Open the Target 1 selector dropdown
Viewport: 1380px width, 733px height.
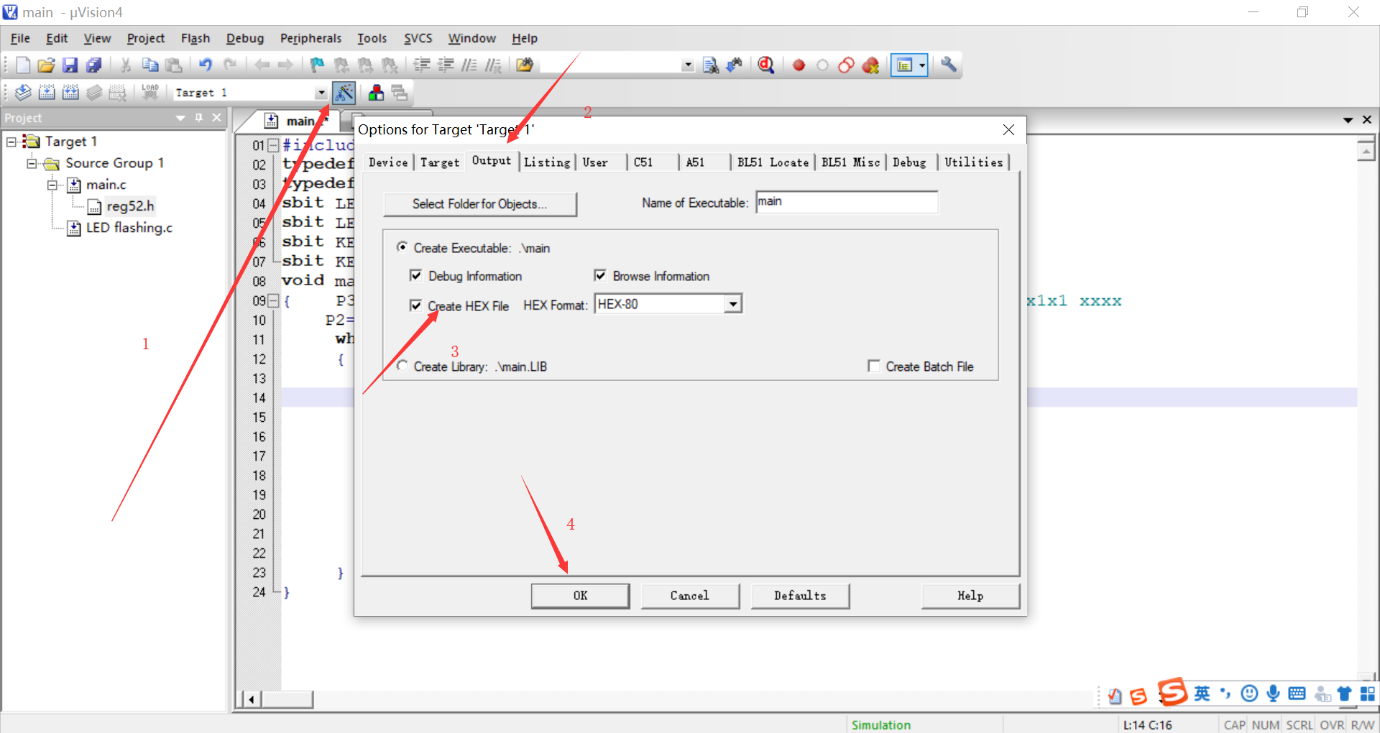(321, 93)
